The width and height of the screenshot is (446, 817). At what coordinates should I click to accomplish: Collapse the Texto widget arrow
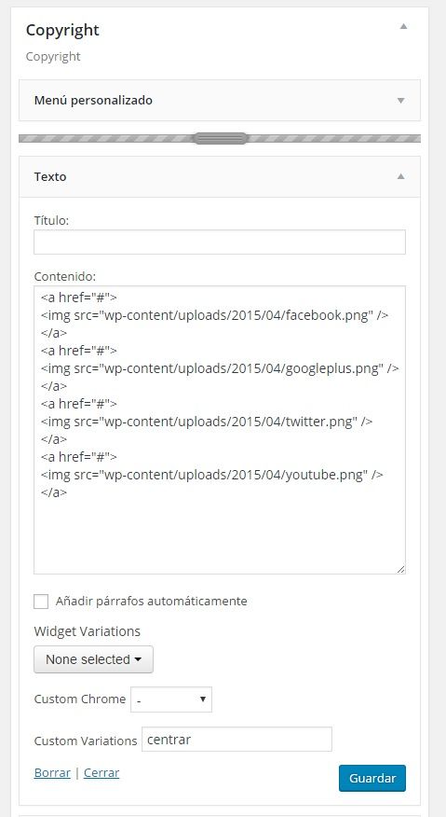pos(400,176)
